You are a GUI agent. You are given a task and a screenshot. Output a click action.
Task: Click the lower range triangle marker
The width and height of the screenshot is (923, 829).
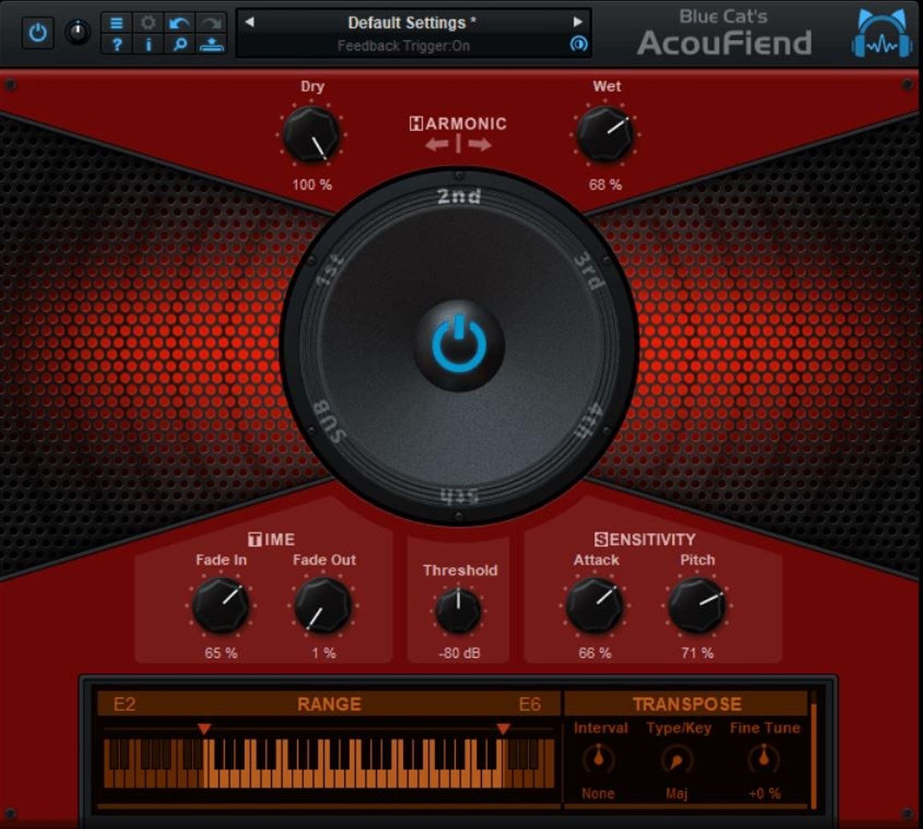coord(204,729)
